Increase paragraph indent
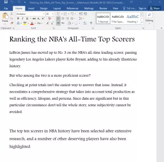The image size is (164, 162). 85,14
